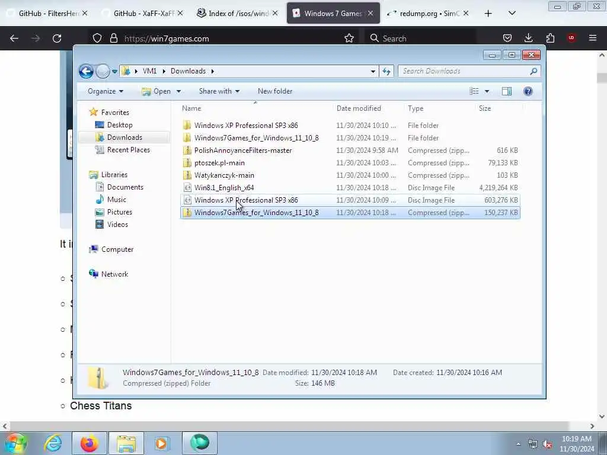Open the Share with menu
The image size is (607, 455).
219,91
